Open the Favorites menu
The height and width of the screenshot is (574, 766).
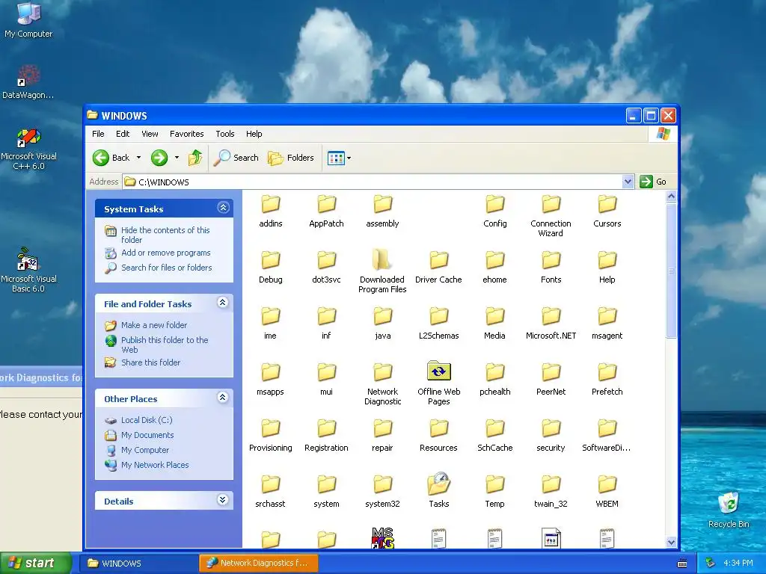(x=186, y=134)
